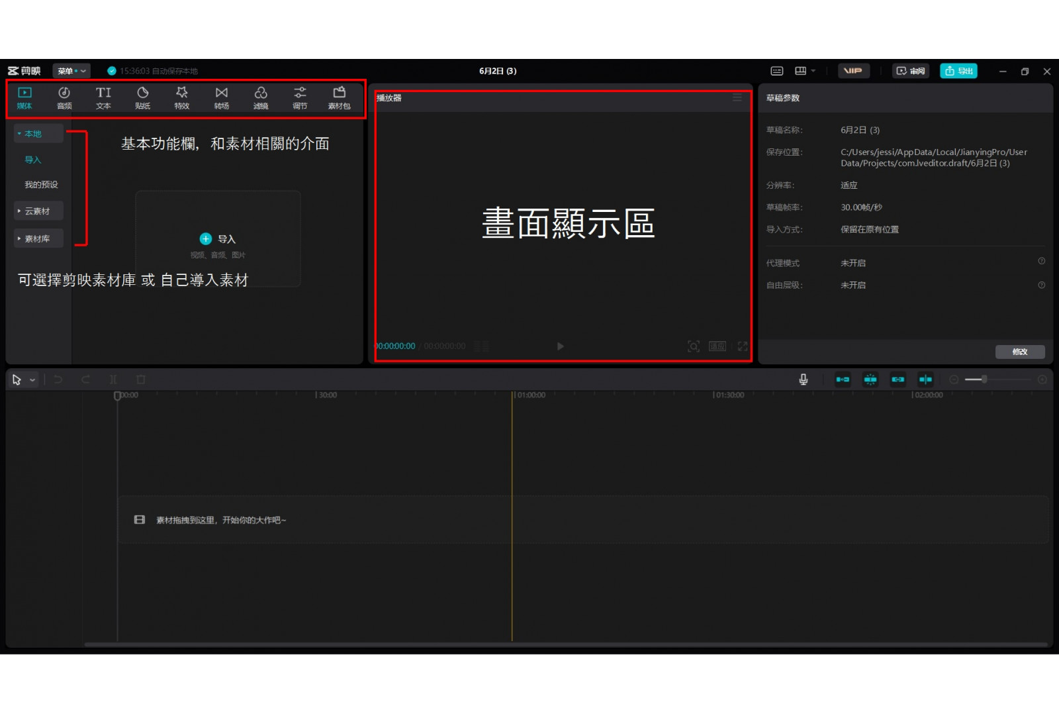Image resolution: width=1059 pixels, height=714 pixels.
Task: Toggle fullscreen preview in player
Action: 743,346
